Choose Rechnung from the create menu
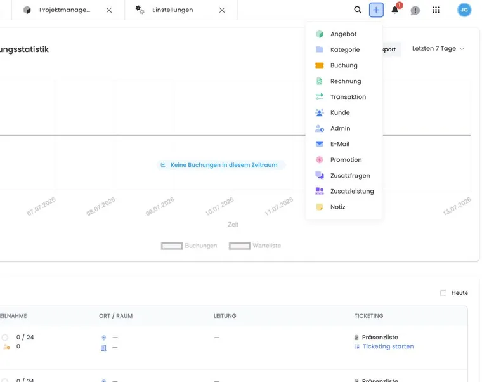 344,81
